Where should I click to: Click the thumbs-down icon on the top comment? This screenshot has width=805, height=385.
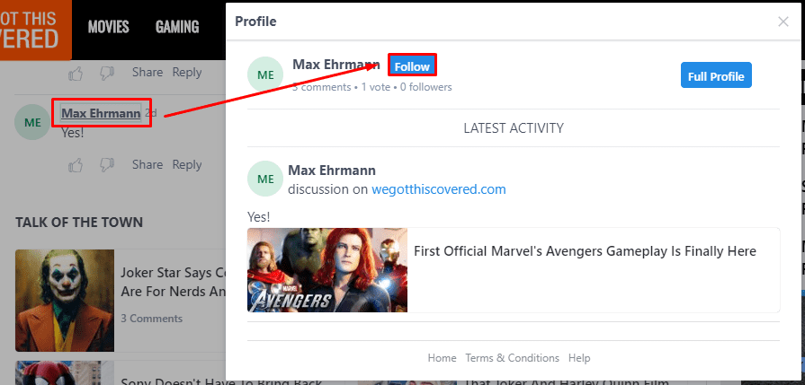107,73
